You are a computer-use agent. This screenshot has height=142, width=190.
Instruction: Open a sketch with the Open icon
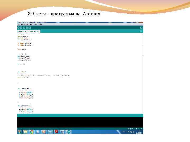[27, 28]
